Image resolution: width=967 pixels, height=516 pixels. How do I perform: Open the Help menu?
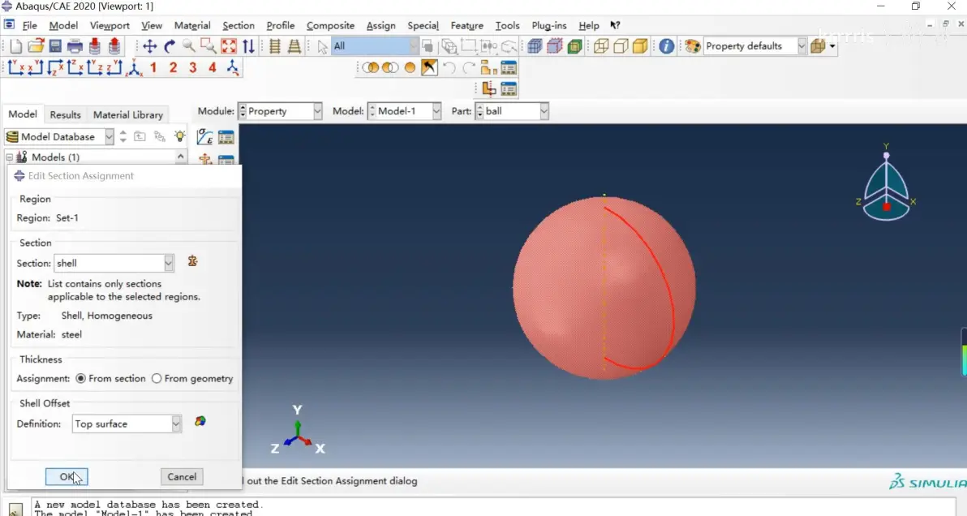(588, 25)
